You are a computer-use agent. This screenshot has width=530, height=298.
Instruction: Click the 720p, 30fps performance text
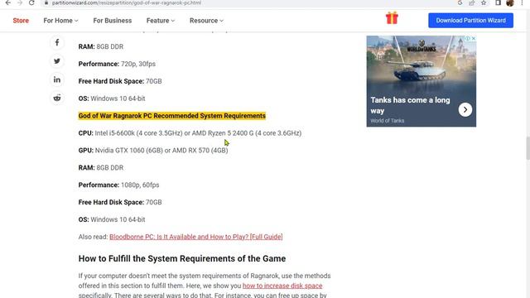[138, 64]
